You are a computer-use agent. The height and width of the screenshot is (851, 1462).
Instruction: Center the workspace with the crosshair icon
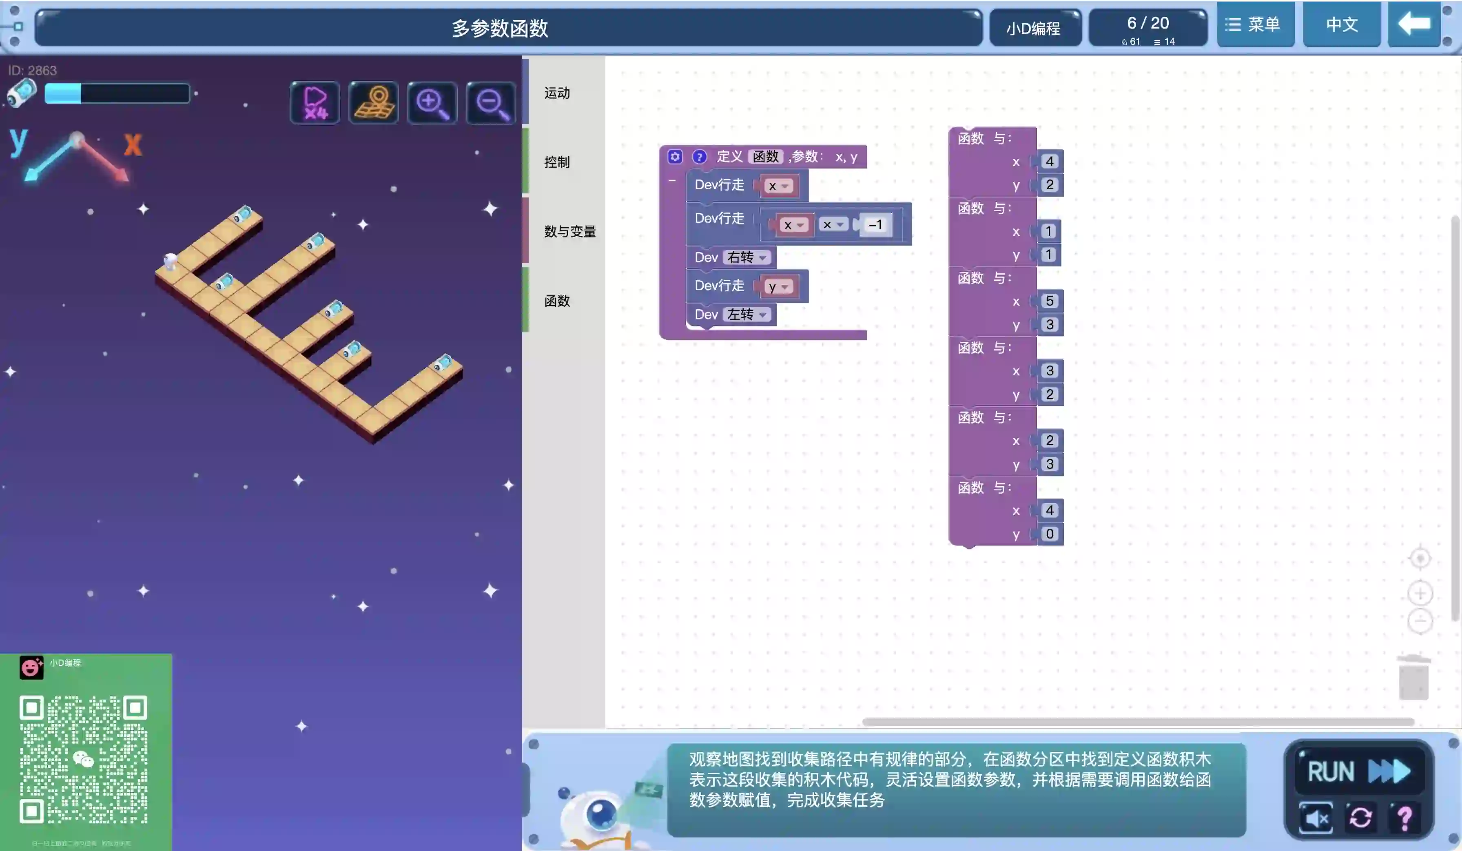pos(1420,558)
